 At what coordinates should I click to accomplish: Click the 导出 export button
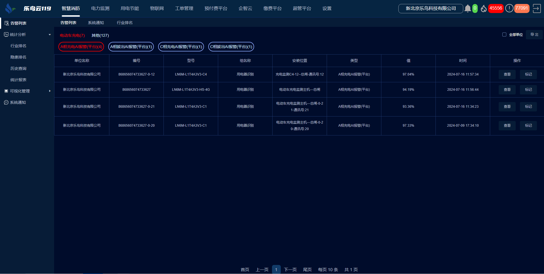coord(534,34)
